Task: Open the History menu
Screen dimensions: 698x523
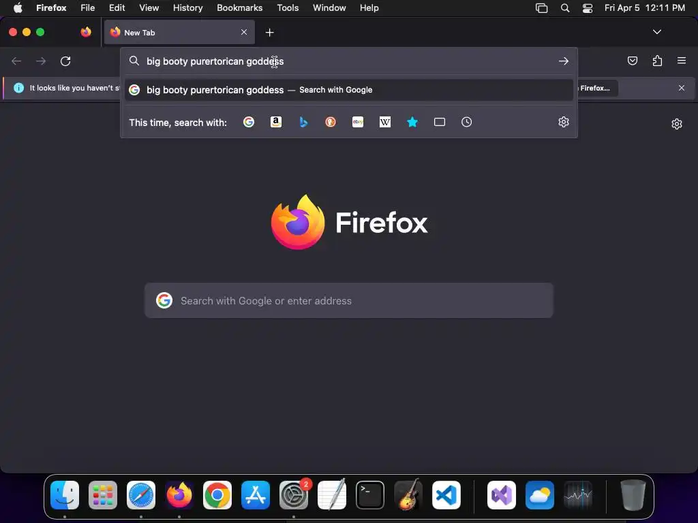Action: pyautogui.click(x=188, y=8)
